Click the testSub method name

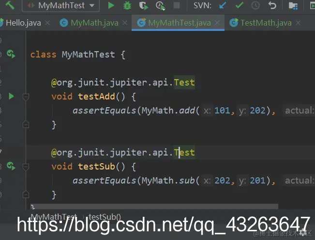(96, 167)
